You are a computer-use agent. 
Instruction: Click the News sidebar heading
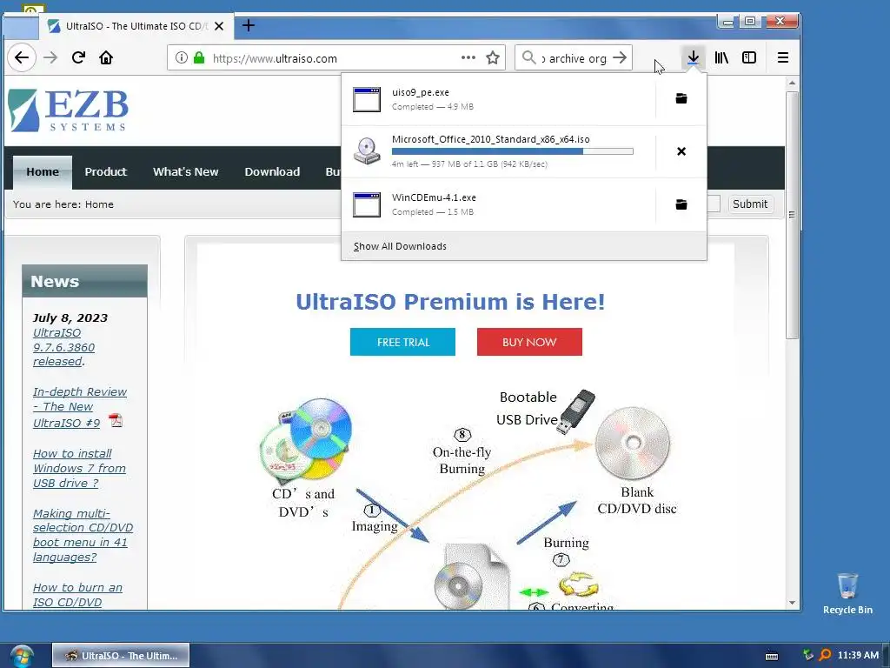(55, 281)
